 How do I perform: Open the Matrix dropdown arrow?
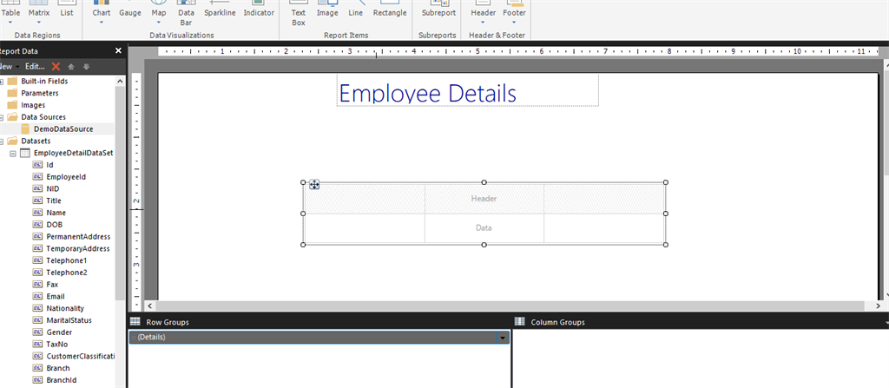click(x=39, y=23)
